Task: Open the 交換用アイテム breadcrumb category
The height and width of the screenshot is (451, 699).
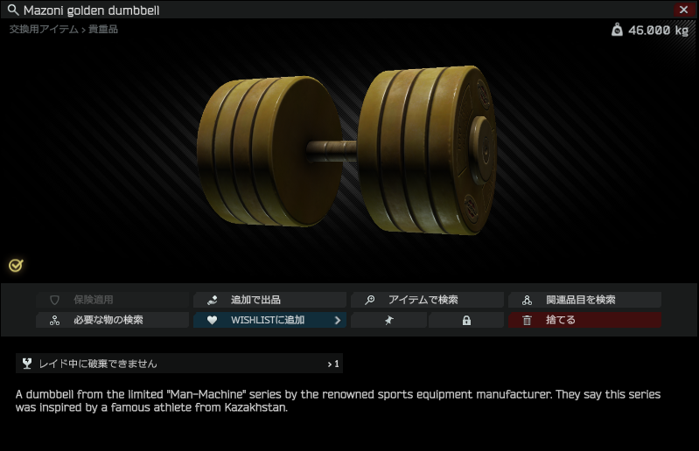Action: 44,30
